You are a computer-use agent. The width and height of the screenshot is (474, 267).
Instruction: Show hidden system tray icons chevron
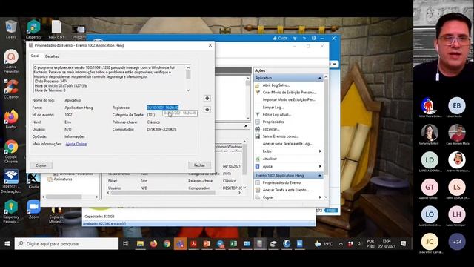(x=341, y=244)
